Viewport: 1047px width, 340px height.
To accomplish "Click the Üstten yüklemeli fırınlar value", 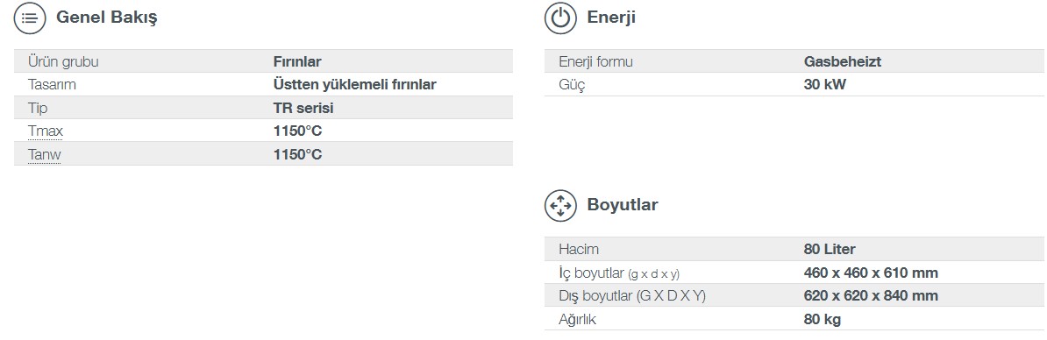I will click(354, 85).
